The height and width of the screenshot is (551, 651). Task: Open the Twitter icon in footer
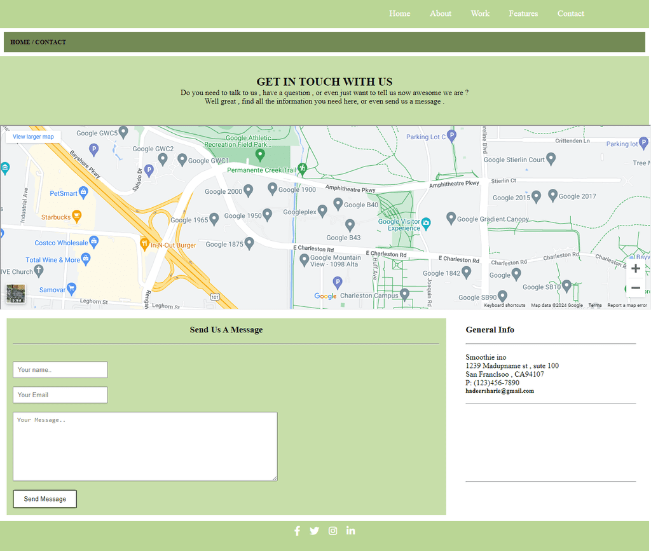(314, 531)
